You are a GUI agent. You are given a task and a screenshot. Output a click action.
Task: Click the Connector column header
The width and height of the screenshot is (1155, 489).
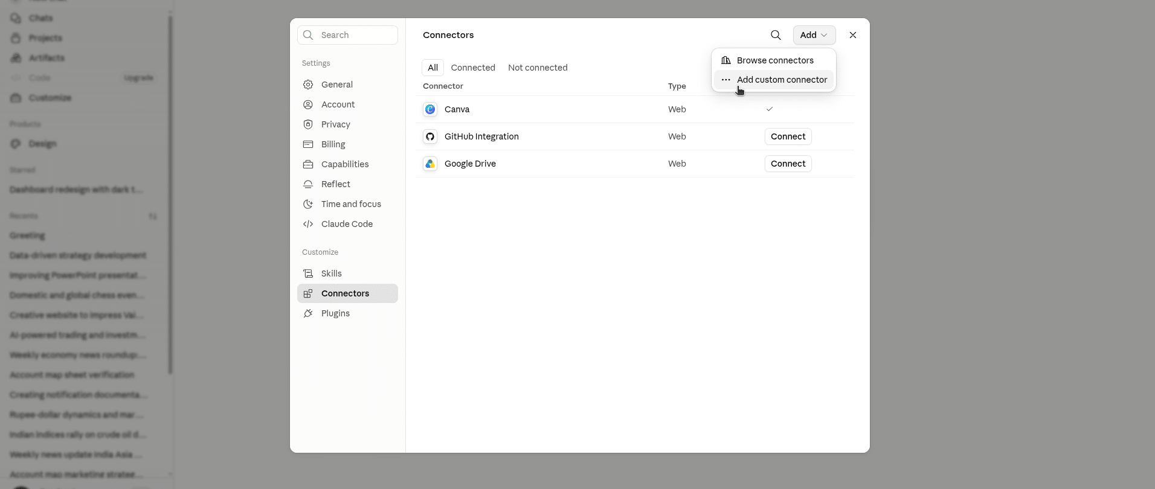click(x=443, y=86)
